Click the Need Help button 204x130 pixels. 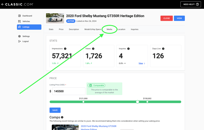(x=191, y=4)
